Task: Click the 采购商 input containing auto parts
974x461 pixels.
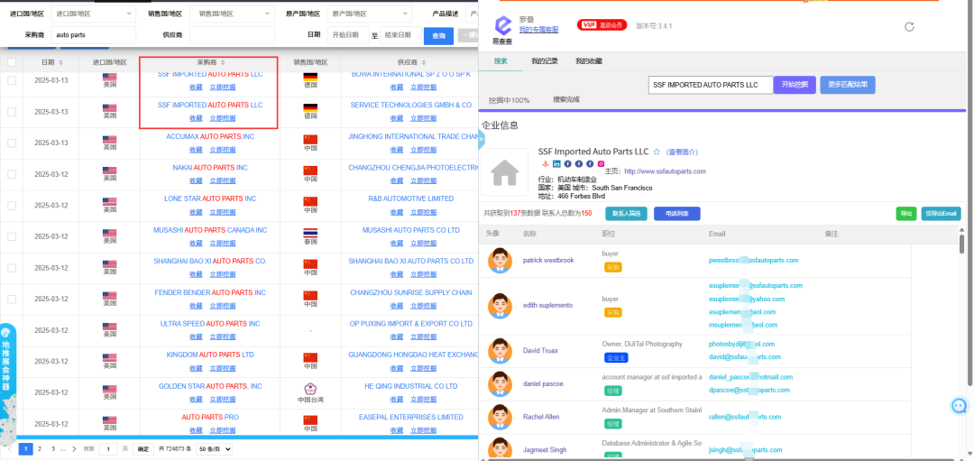Action: tap(93, 35)
